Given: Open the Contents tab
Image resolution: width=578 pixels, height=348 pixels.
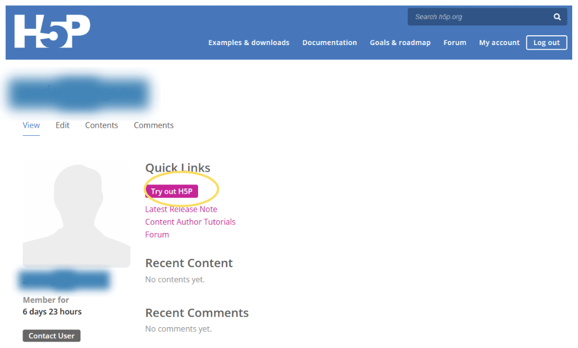Looking at the screenshot, I should click(101, 125).
